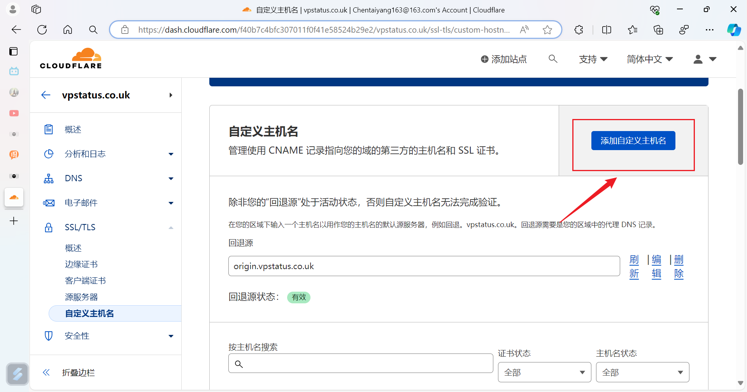Click the browser address bar URL
This screenshot has width=747, height=392.
324,30
